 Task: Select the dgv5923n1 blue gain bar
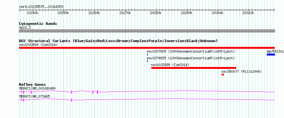[x=271, y=55]
